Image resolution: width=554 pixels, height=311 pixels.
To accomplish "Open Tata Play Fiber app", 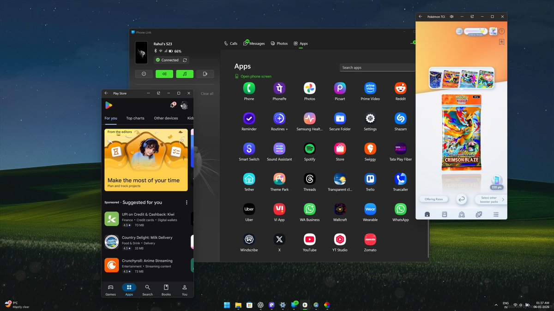I will click(x=400, y=148).
